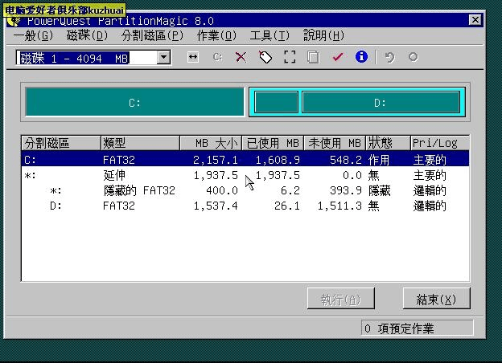Click the blue info icon
The height and width of the screenshot is (363, 502).
(361, 57)
